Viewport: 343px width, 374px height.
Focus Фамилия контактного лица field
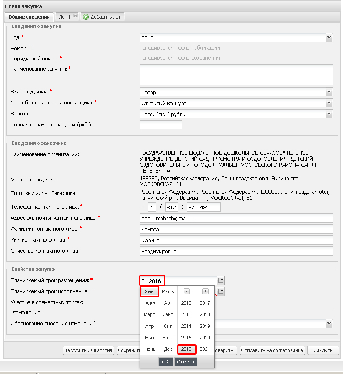236,229
